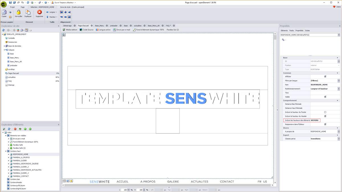Click the red delete icon in Explorateur d'éléments
Image resolution: width=342 pixels, height=192 pixels.
[15, 129]
